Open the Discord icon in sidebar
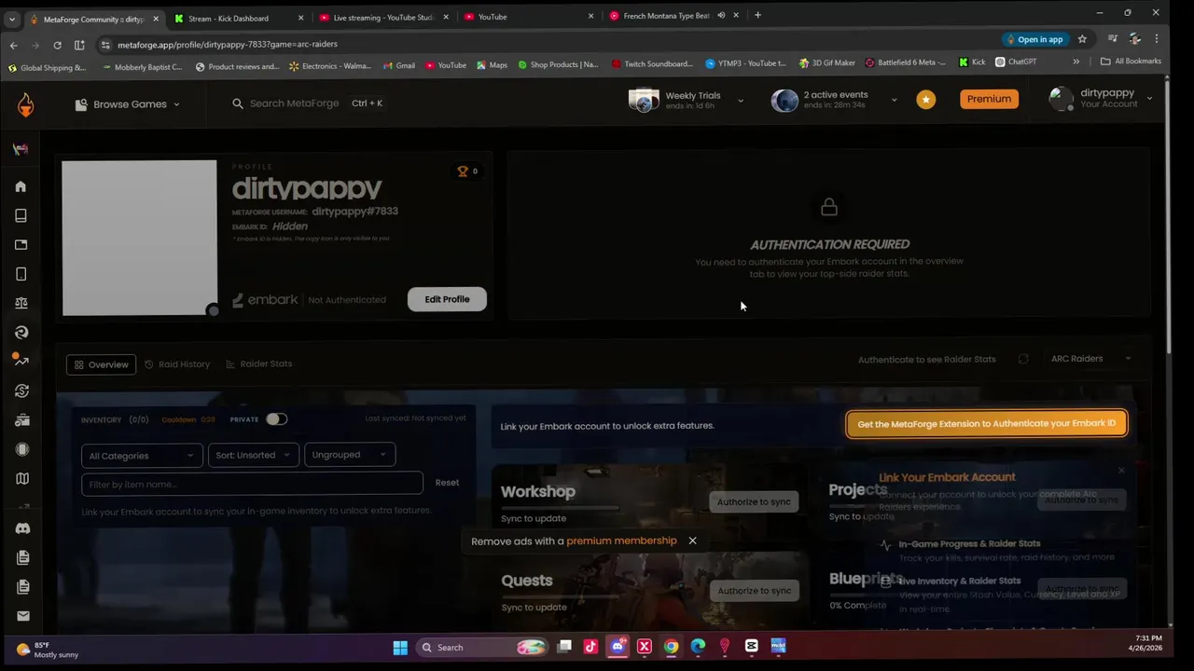 (x=22, y=528)
